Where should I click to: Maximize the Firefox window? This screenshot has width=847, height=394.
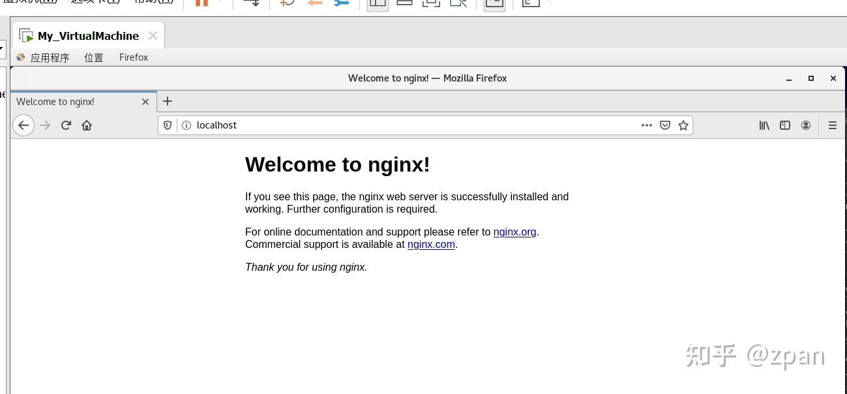point(811,78)
